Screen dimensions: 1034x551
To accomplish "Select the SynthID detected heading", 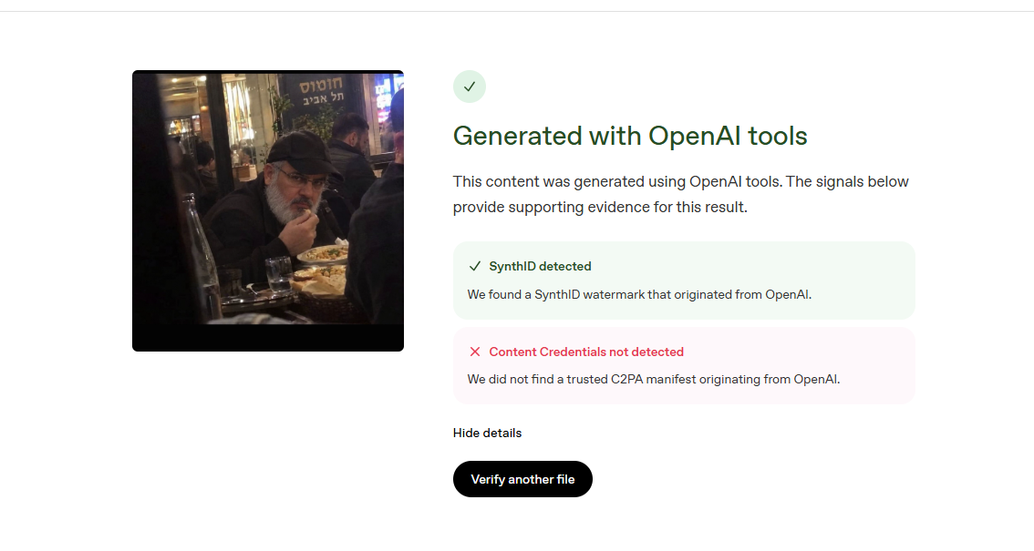I will (540, 267).
